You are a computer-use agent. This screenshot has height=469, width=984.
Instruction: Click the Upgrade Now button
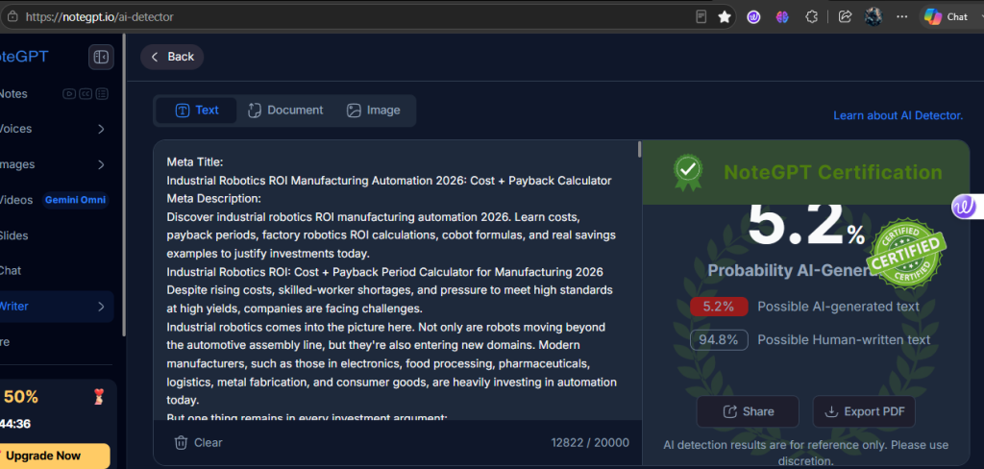point(54,457)
